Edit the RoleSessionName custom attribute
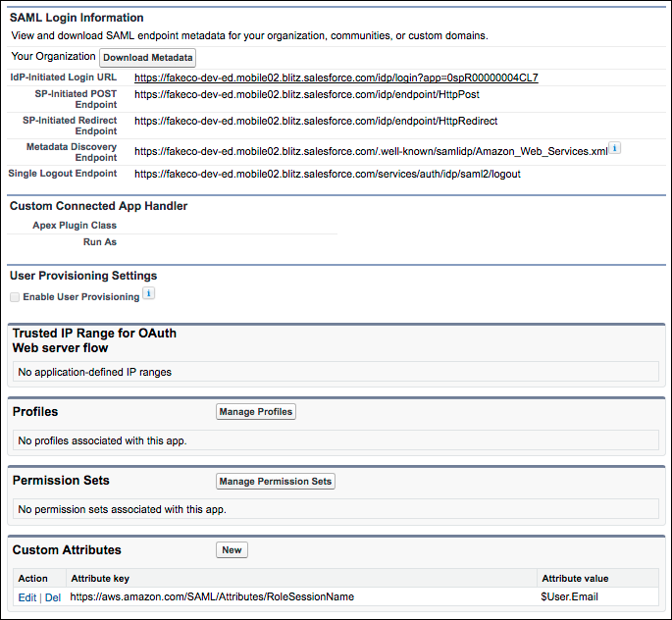This screenshot has width=672, height=620. [x=26, y=596]
